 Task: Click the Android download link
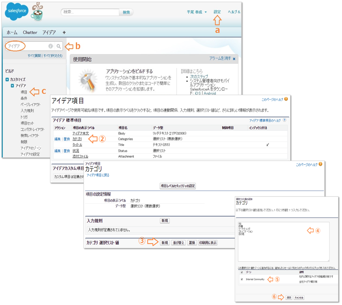[x=210, y=93]
